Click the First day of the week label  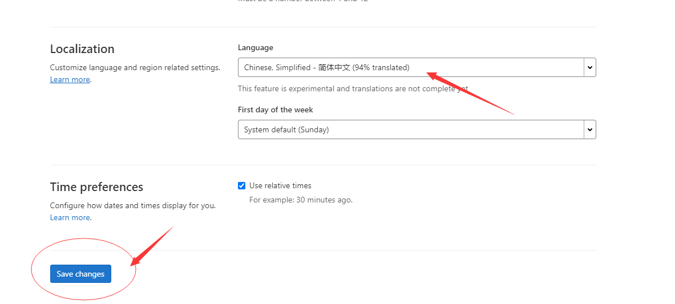276,110
